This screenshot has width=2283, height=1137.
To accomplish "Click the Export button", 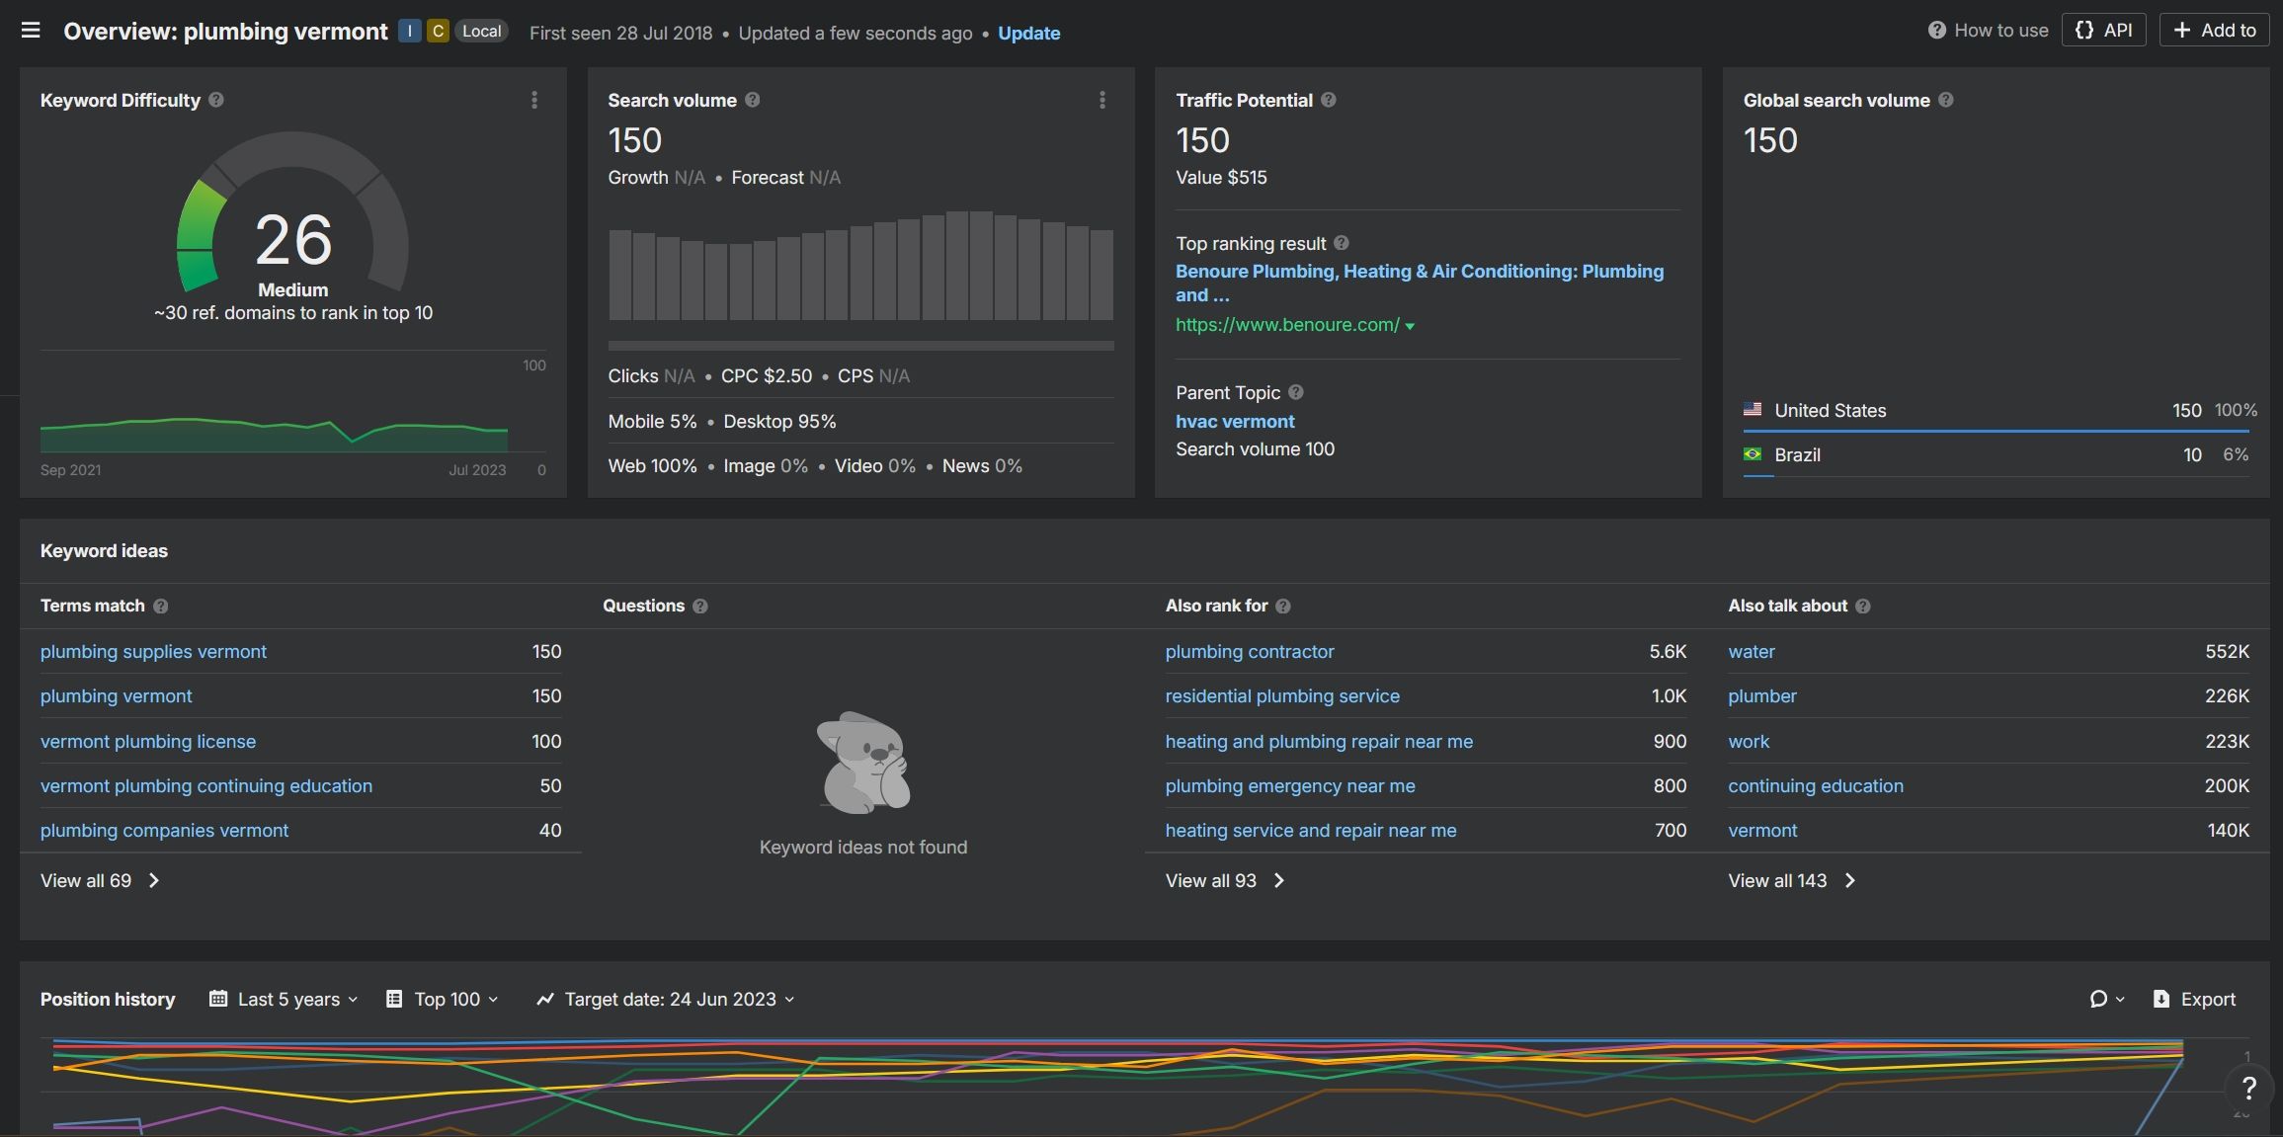I will click(x=2194, y=999).
